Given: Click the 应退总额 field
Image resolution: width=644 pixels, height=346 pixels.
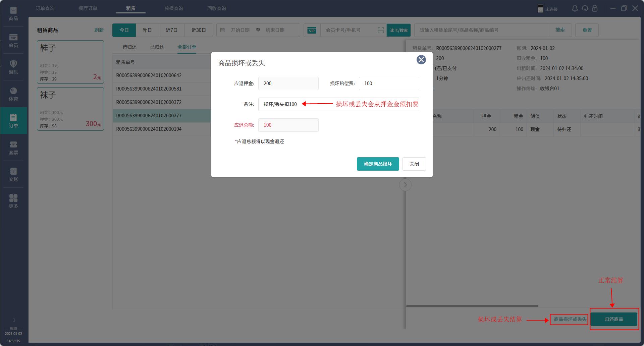Looking at the screenshot, I should click(x=288, y=125).
